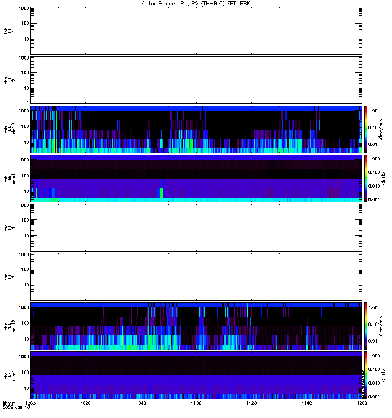This screenshot has width=392, height=418.
Task: Click the time axis label 1140
Action: (x=307, y=403)
